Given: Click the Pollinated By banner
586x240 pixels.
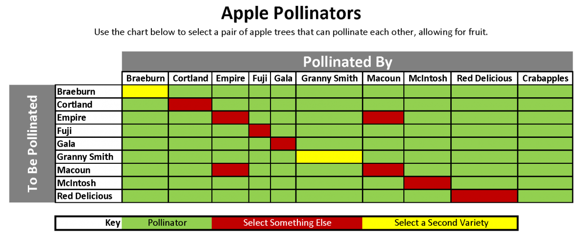Looking at the screenshot, I should (347, 62).
